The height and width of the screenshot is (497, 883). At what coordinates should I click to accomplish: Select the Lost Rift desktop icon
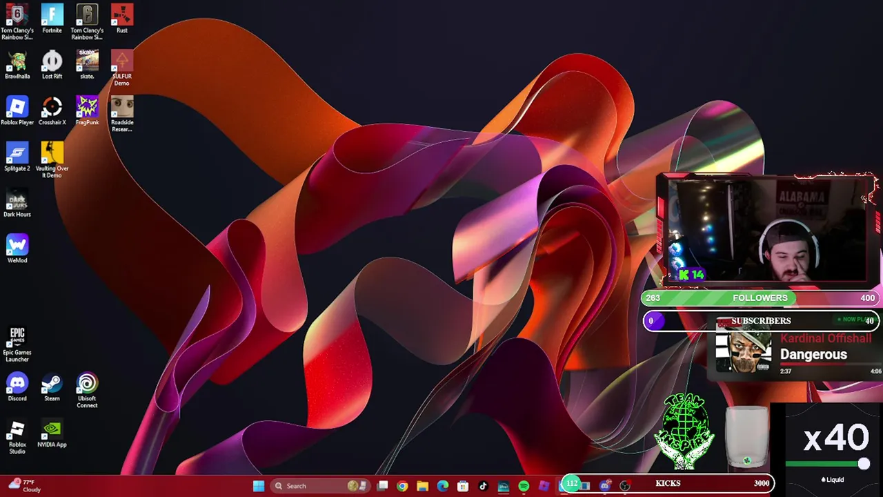point(52,65)
